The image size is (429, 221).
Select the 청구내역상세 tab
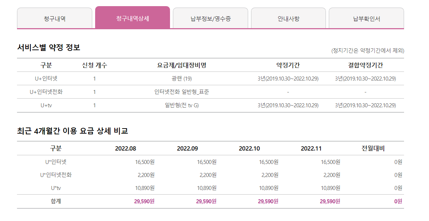tap(132, 18)
